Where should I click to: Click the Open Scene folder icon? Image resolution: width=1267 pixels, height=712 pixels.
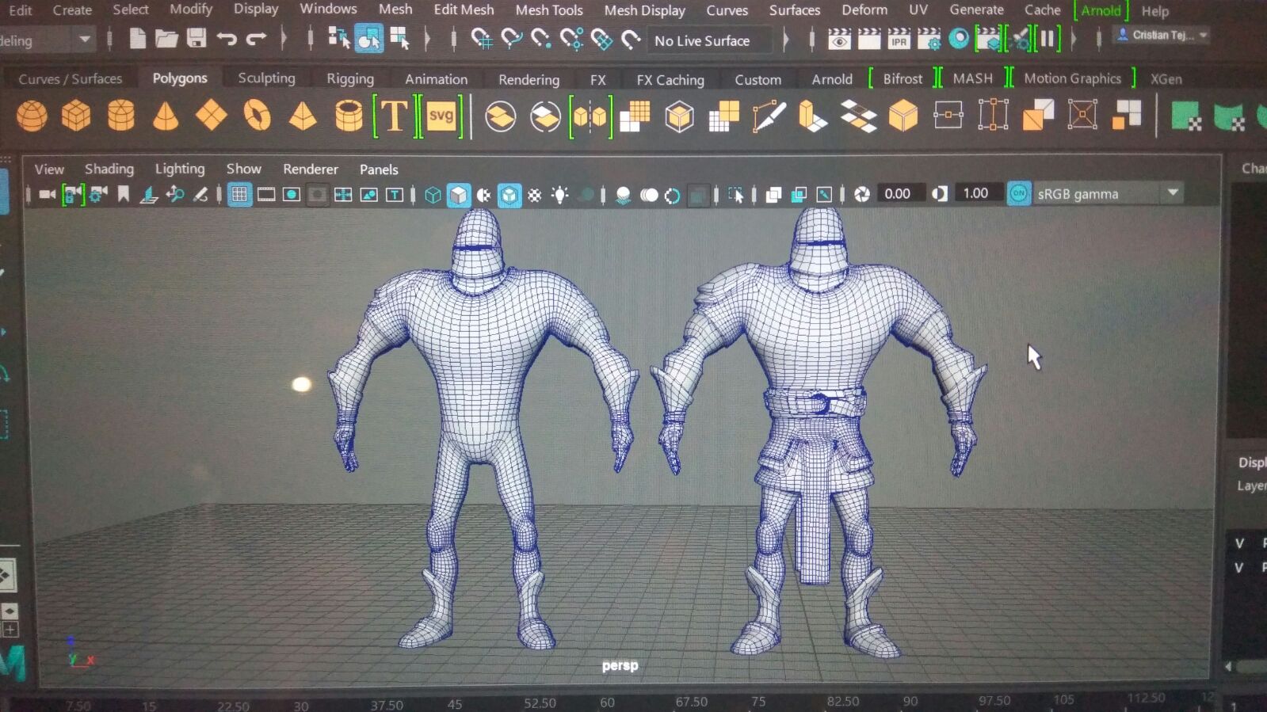(166, 38)
